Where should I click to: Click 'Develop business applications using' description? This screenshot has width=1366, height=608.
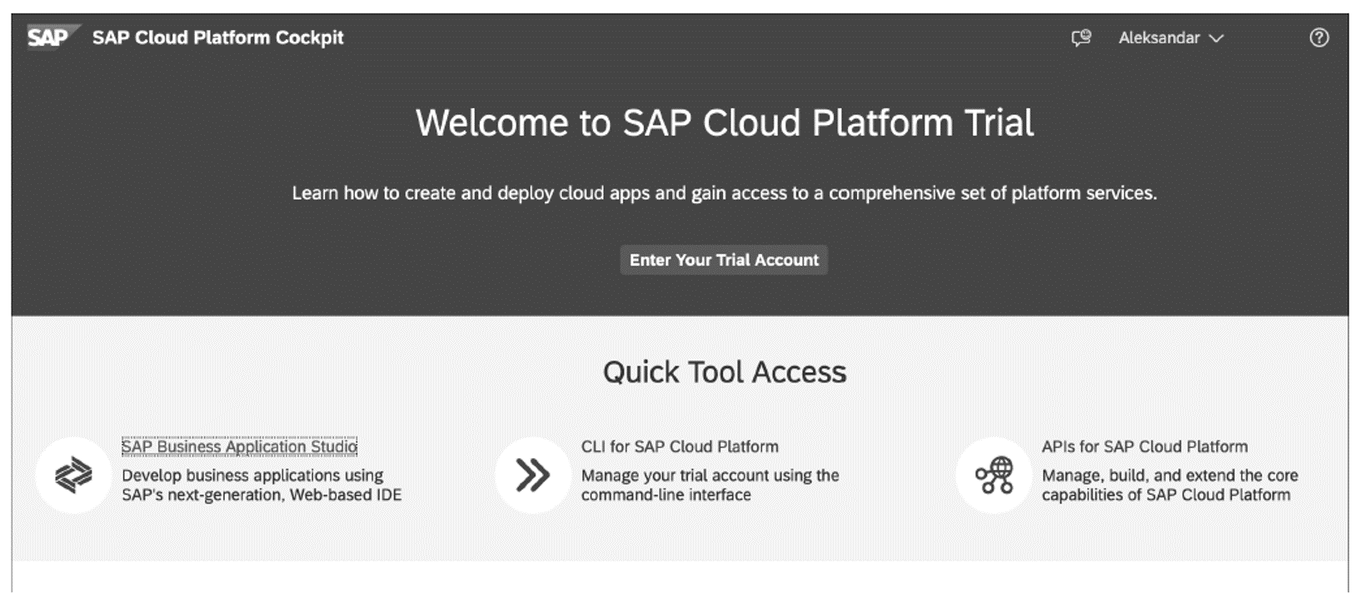(x=262, y=485)
